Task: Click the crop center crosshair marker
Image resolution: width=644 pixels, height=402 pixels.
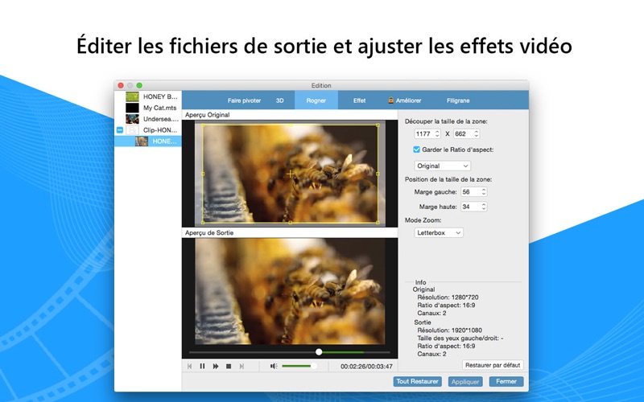Action: pyautogui.click(x=291, y=174)
